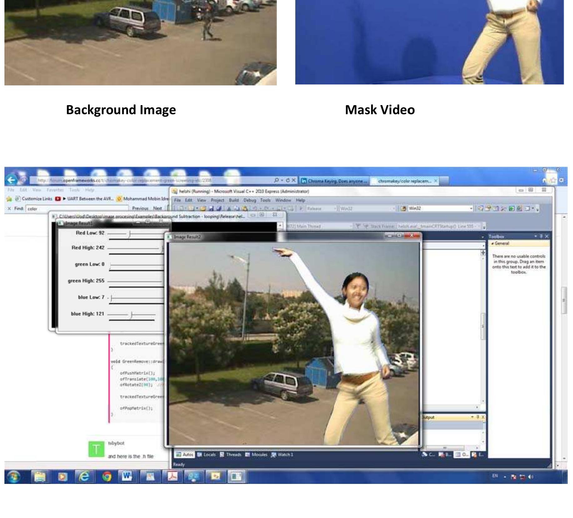Screen dimensions: 573x518
Task: Select the Save icon on Visual Studio toolbar
Action: pyautogui.click(x=211, y=208)
